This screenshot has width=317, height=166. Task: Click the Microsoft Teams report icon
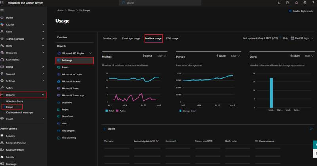pyautogui.click(x=59, y=89)
